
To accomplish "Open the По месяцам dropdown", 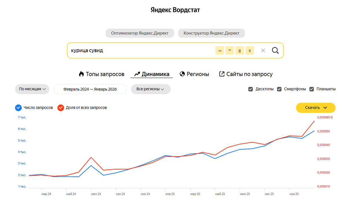I will click(32, 89).
